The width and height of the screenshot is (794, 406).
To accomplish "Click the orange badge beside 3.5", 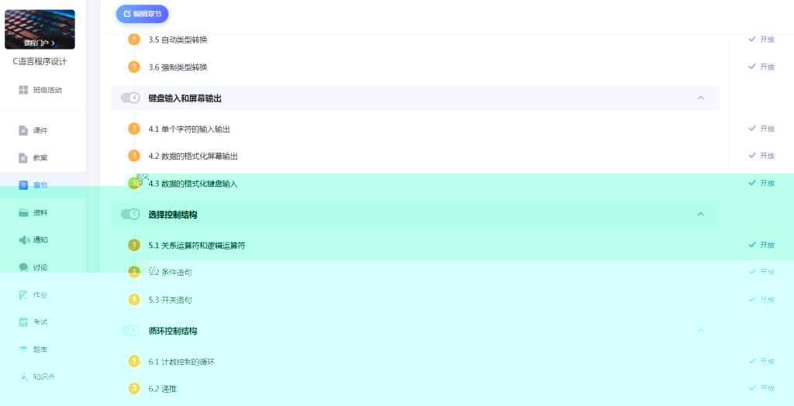I will click(133, 40).
